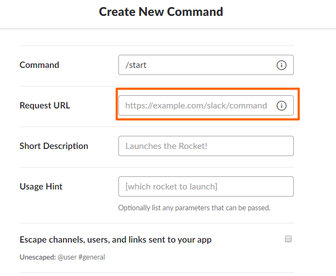Click the word "Optionally" below Usage Hint
Screen dimensions: 336x276
(134, 208)
